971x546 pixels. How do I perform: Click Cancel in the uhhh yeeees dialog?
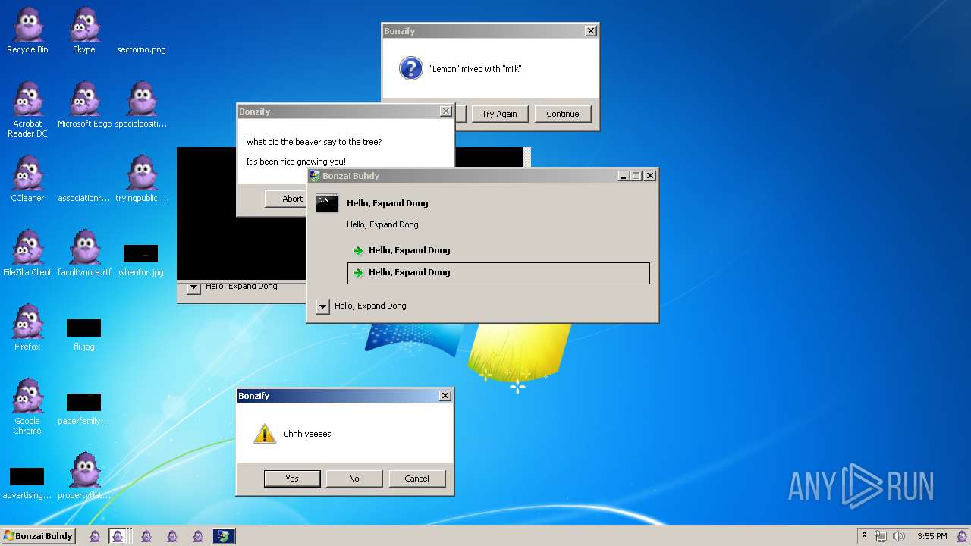(416, 479)
